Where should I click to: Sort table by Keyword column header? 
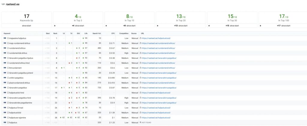[x=7, y=34]
